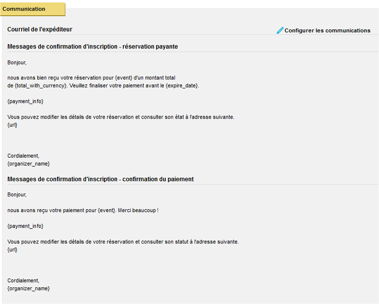
Task: Click the second Bonjour greeting line
Action: click(17, 194)
